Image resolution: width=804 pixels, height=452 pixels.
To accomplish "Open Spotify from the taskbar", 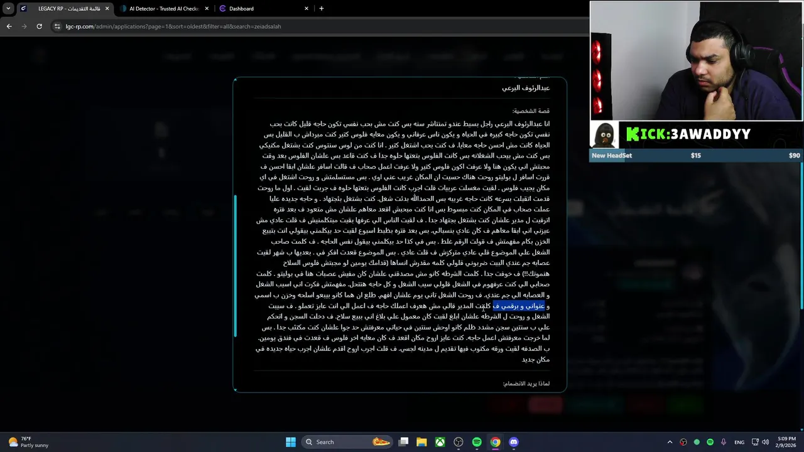I will coord(477,442).
